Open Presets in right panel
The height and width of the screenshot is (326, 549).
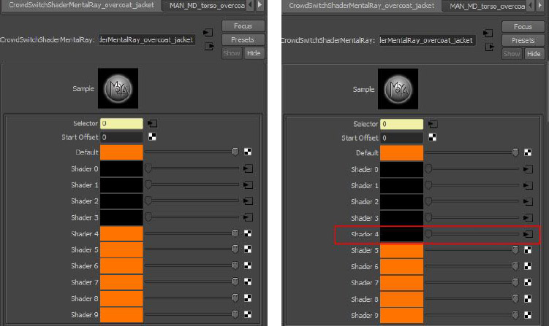pos(523,41)
